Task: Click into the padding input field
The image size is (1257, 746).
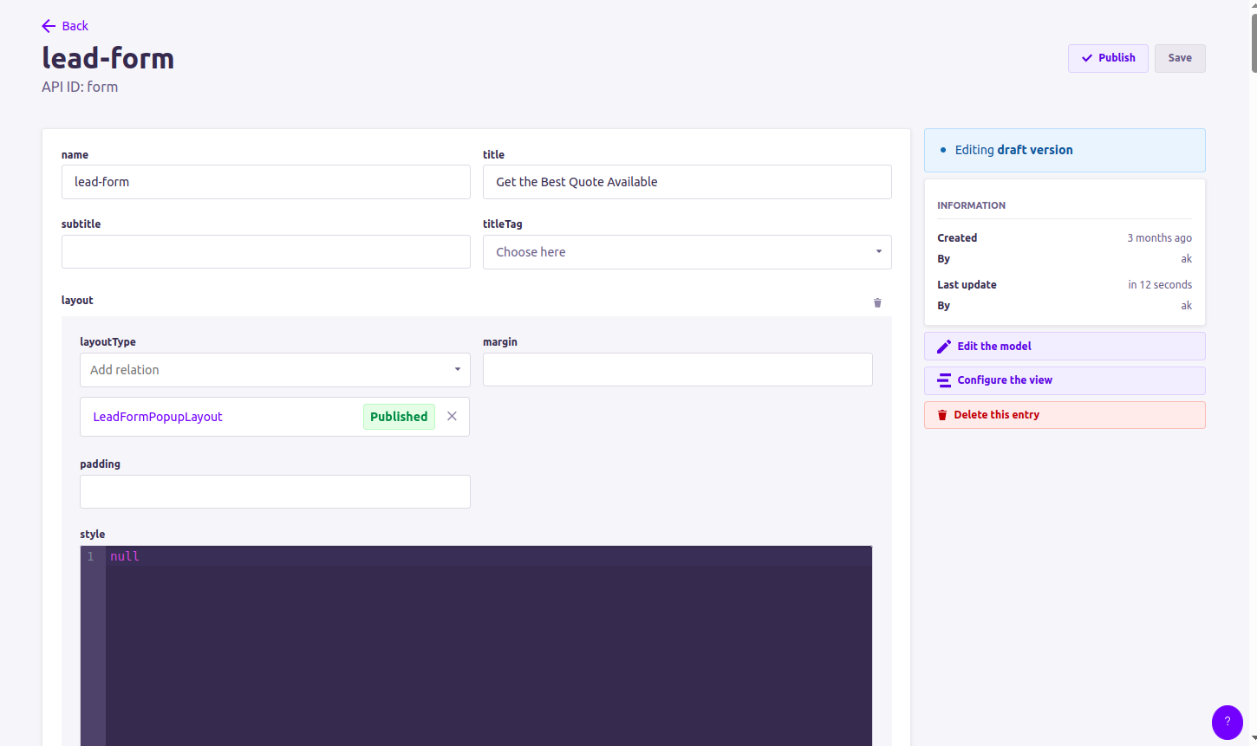Action: pos(275,492)
